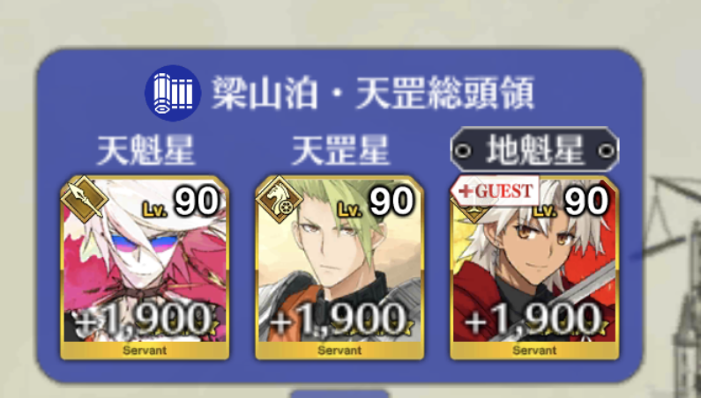701x398 pixels.
Task: Select the 天魁星 slot label
Action: tap(145, 151)
